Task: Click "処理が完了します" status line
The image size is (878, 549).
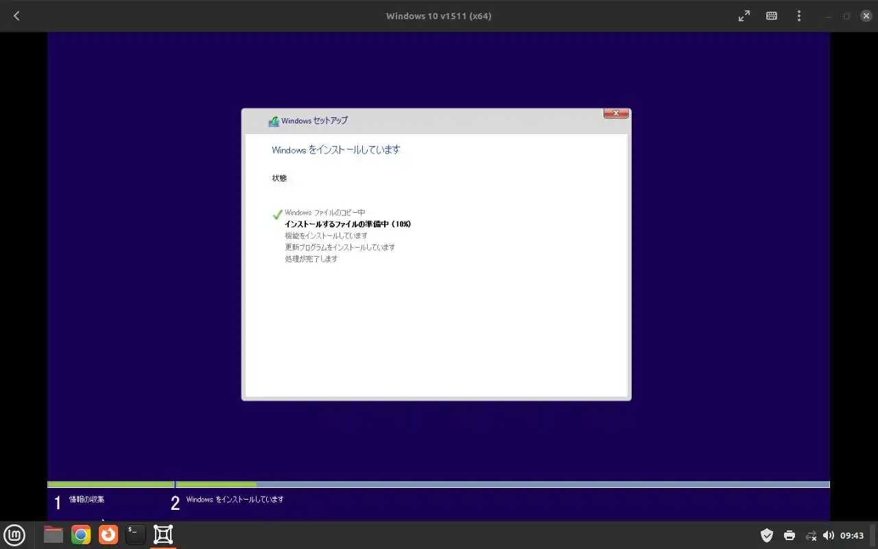Action: tap(311, 259)
